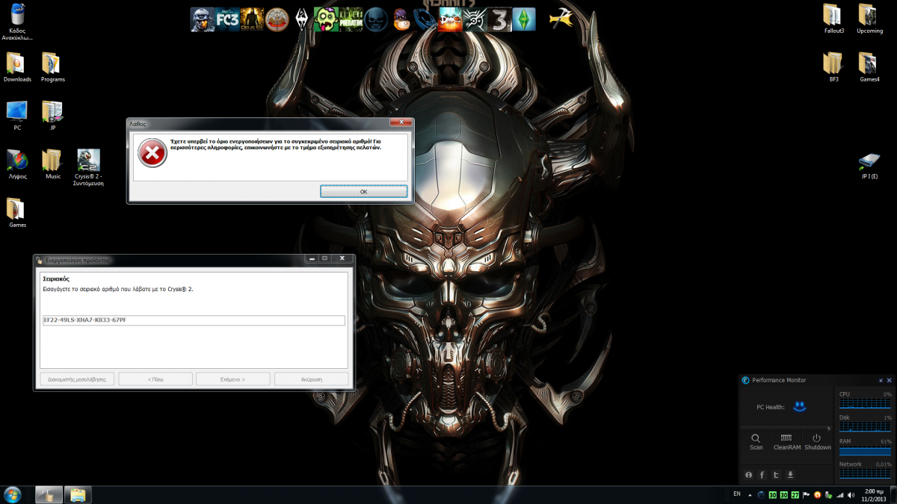Open the Recycle Bin desktop icon
The image size is (897, 504).
pyautogui.click(x=17, y=22)
